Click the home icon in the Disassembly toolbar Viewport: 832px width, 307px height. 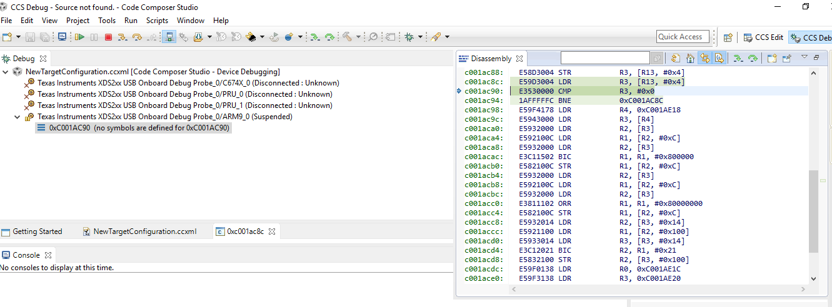coord(690,59)
